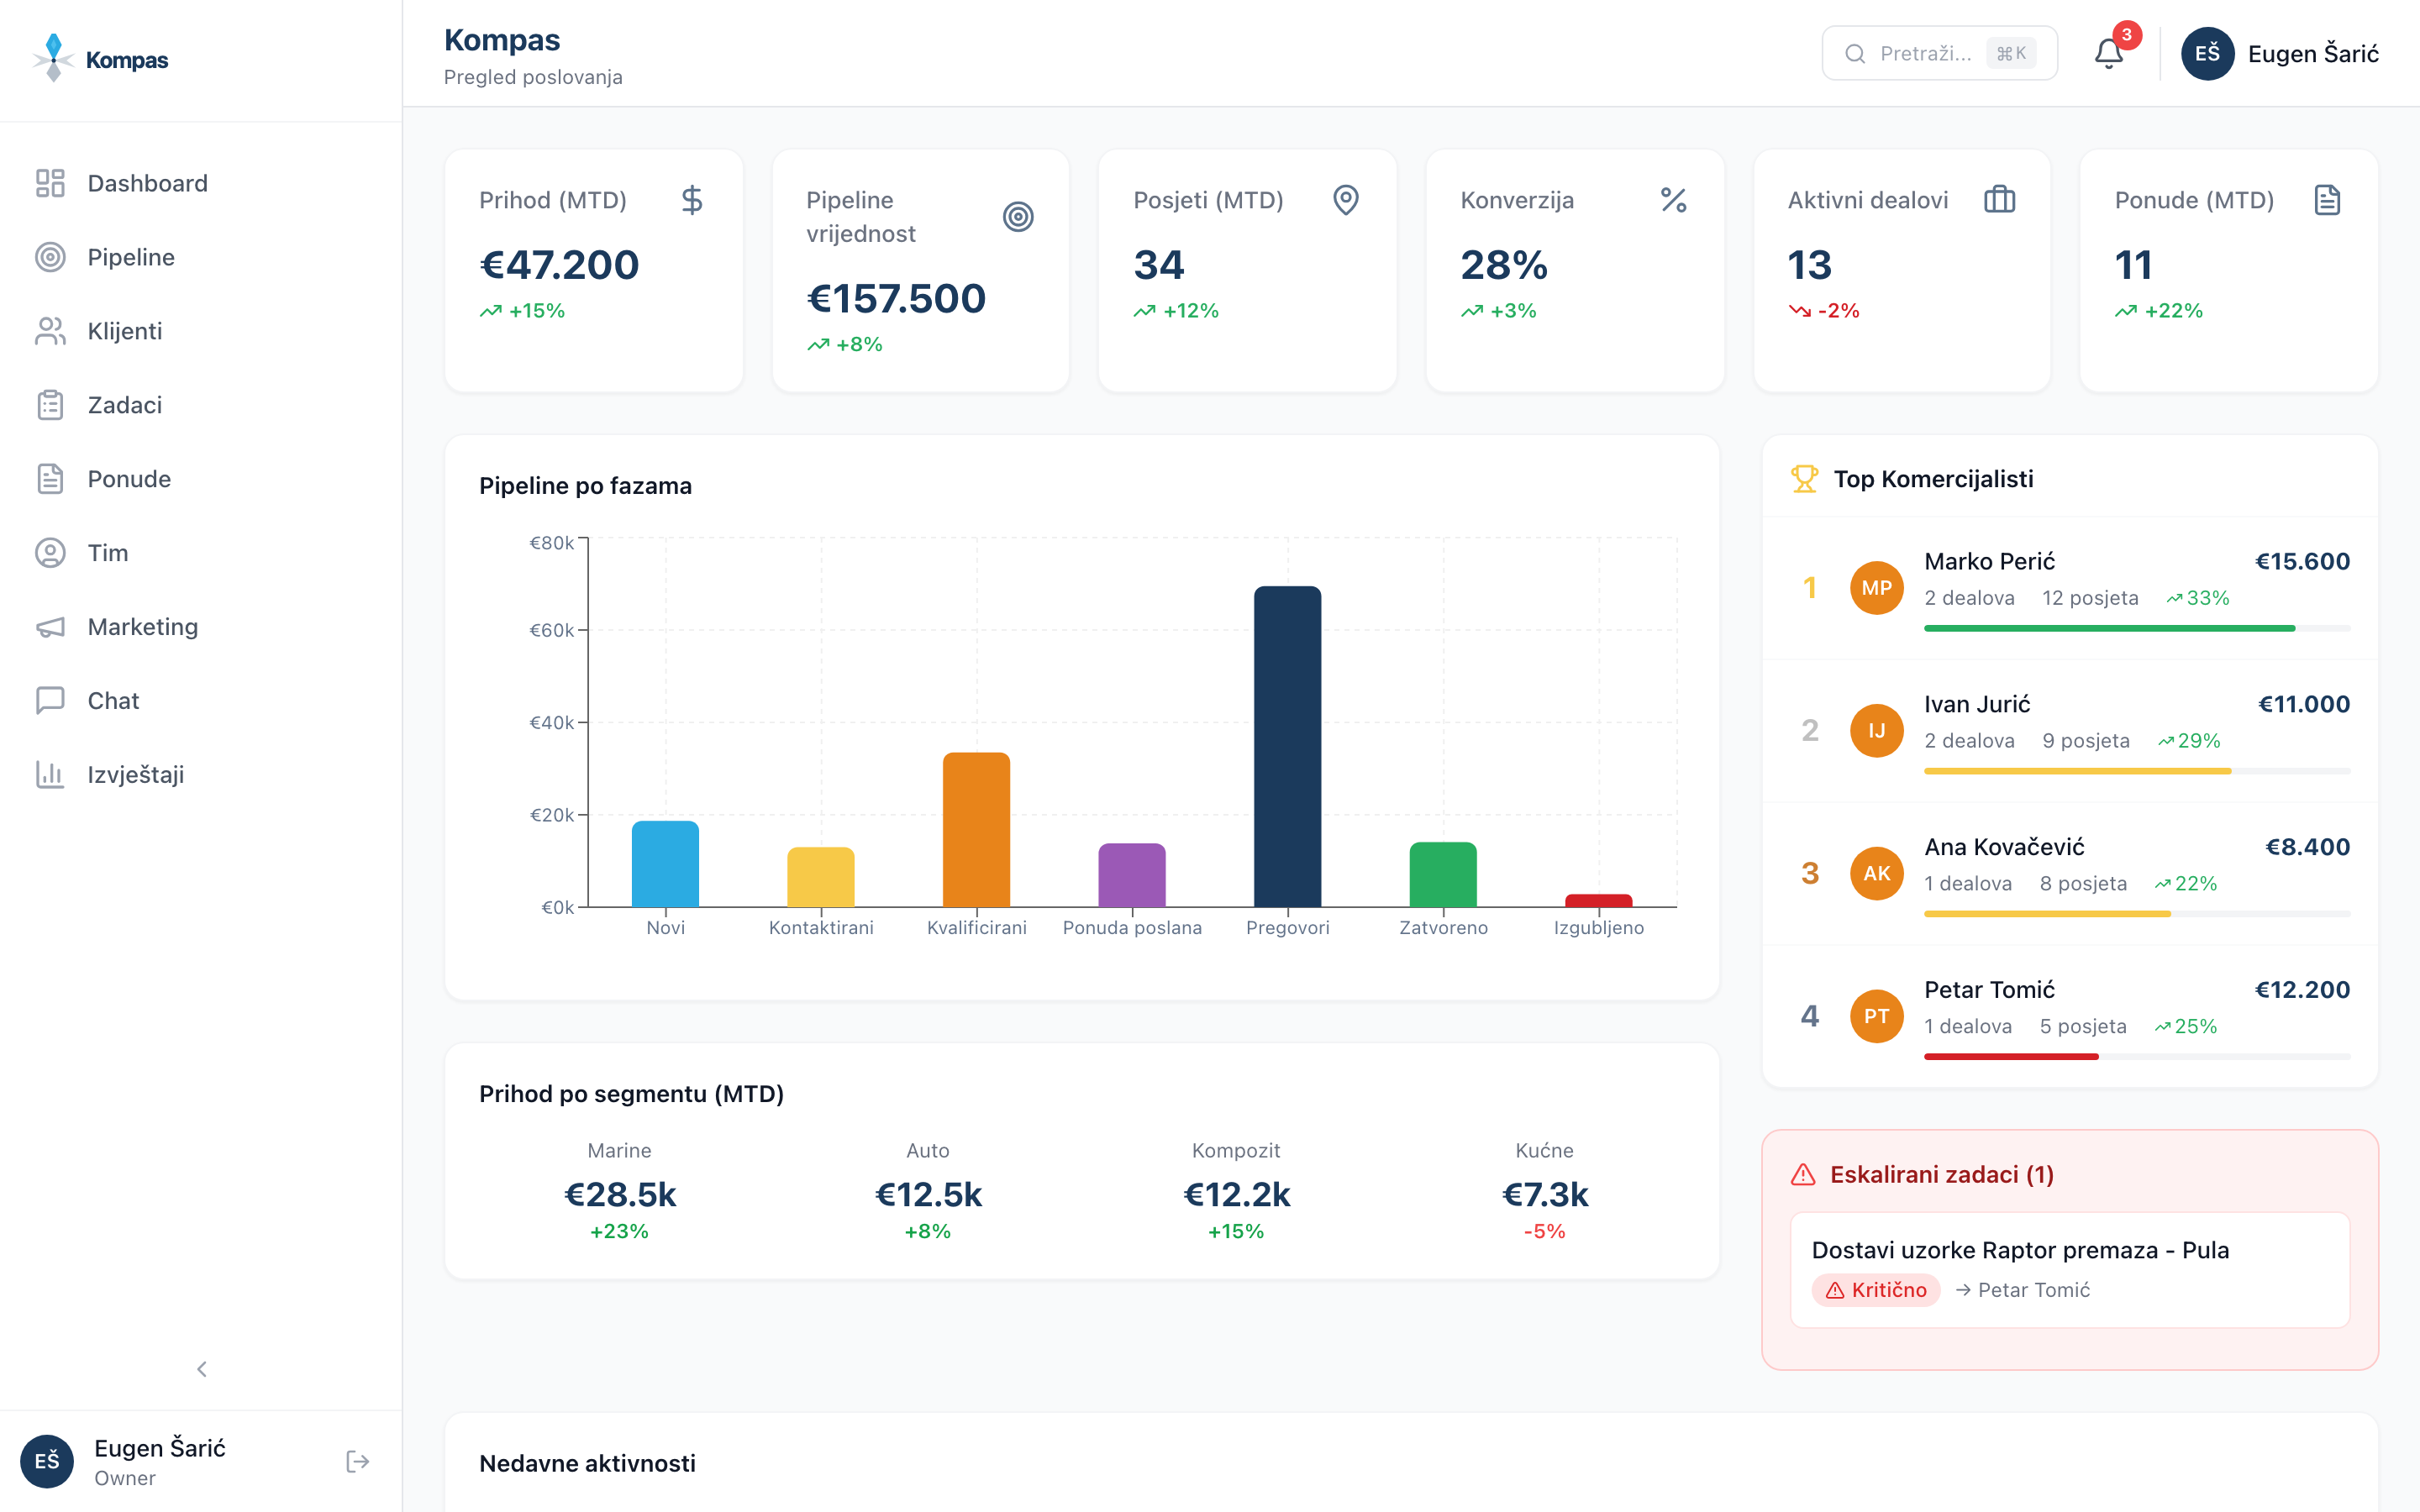Screen dimensions: 2420x1512
Task: Open the Zadaci clipboard icon
Action: click(x=50, y=404)
